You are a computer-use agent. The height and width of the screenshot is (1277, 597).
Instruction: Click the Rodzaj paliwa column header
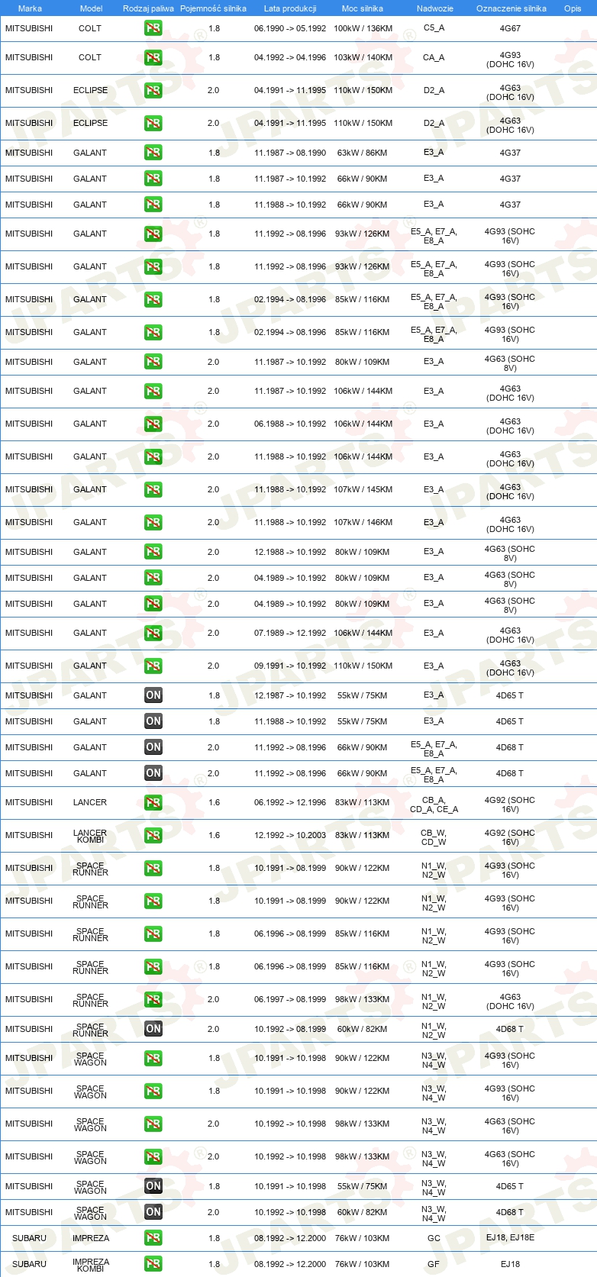point(148,8)
